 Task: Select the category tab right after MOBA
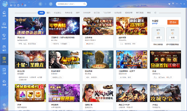(x=107, y=13)
